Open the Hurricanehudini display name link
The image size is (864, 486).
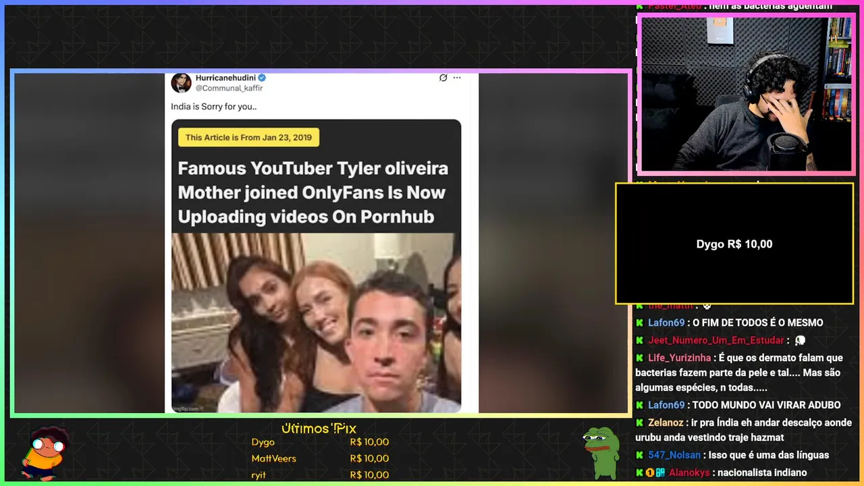point(225,78)
